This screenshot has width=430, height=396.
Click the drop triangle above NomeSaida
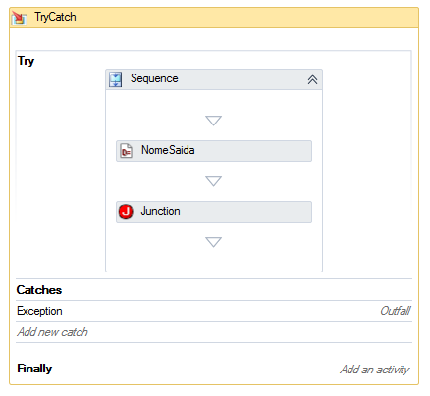(213, 121)
